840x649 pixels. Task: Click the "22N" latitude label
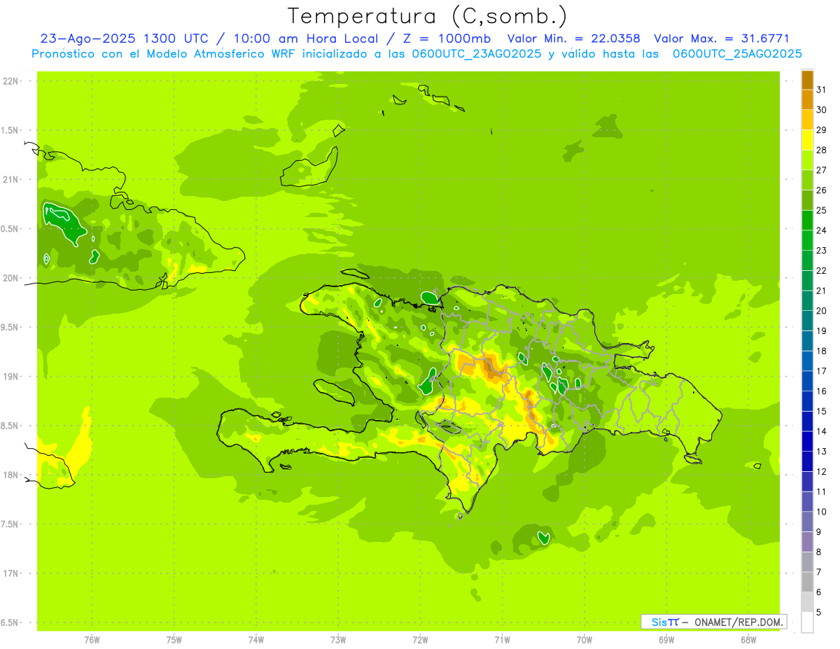pyautogui.click(x=11, y=81)
